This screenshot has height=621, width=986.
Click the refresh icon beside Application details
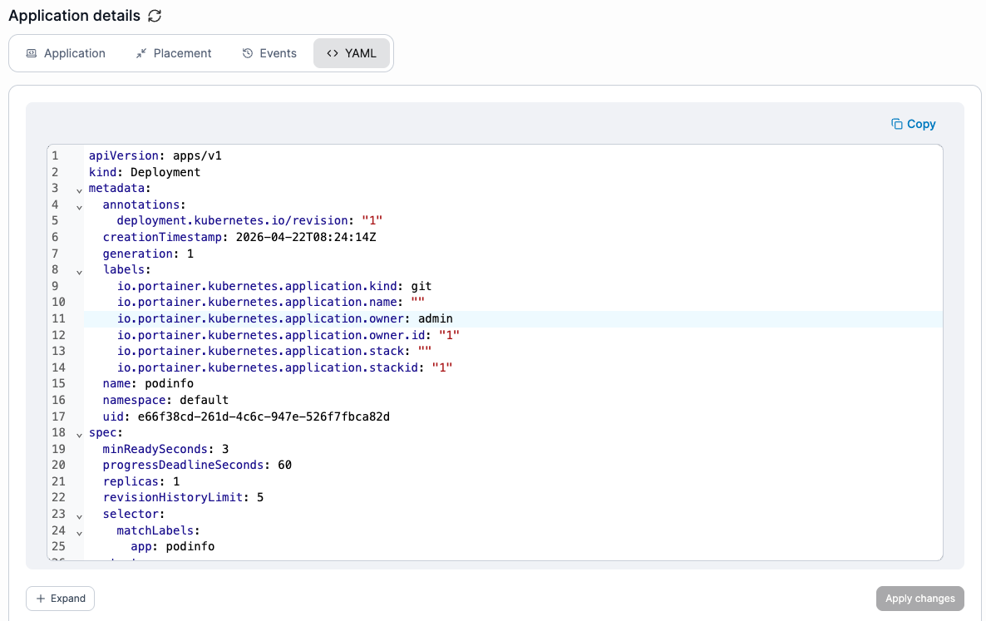click(x=155, y=16)
